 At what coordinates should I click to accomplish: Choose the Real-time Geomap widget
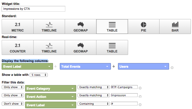pos(81,48)
